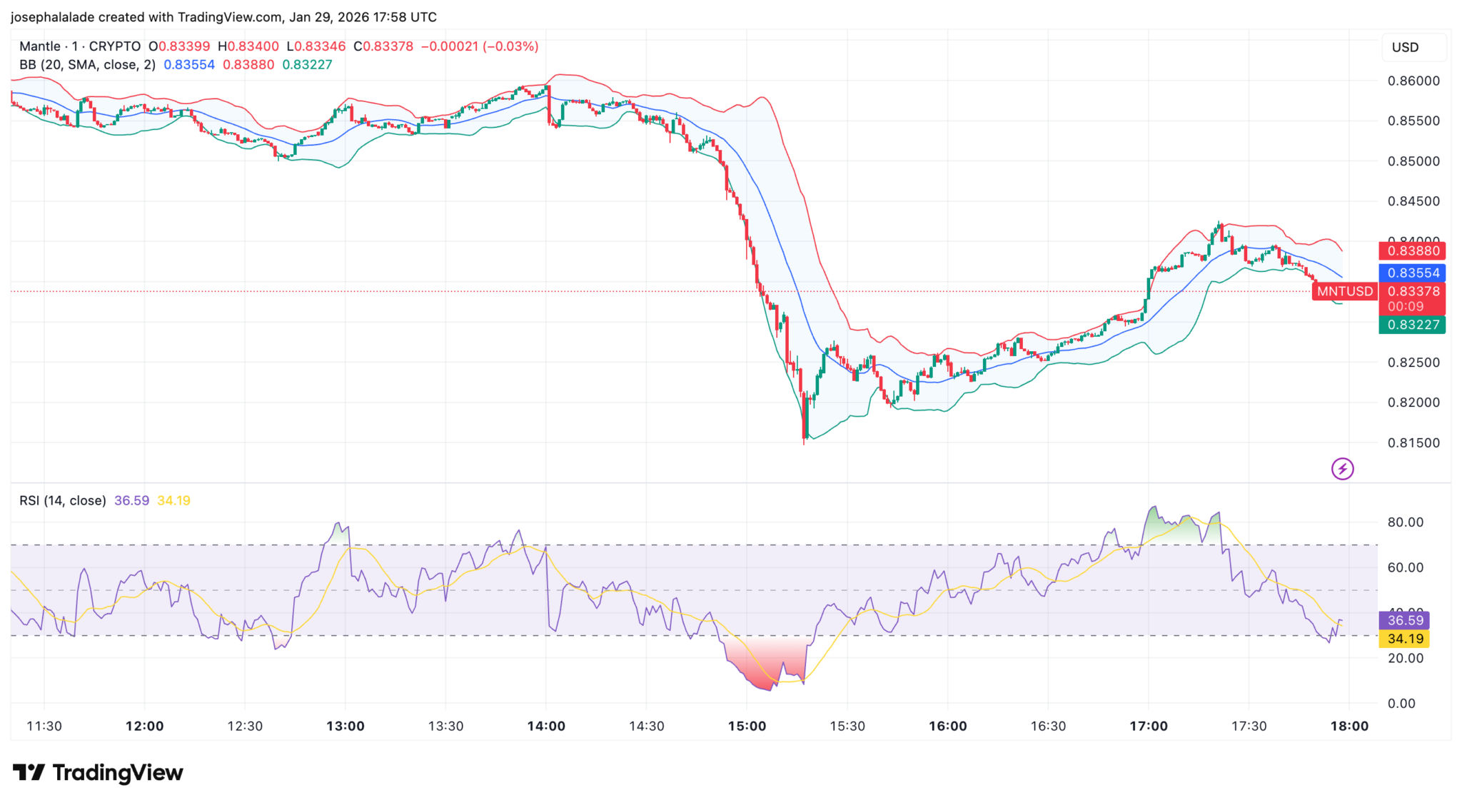Click the TradingView logo at bottom
1462x805 pixels.
pyautogui.click(x=99, y=773)
